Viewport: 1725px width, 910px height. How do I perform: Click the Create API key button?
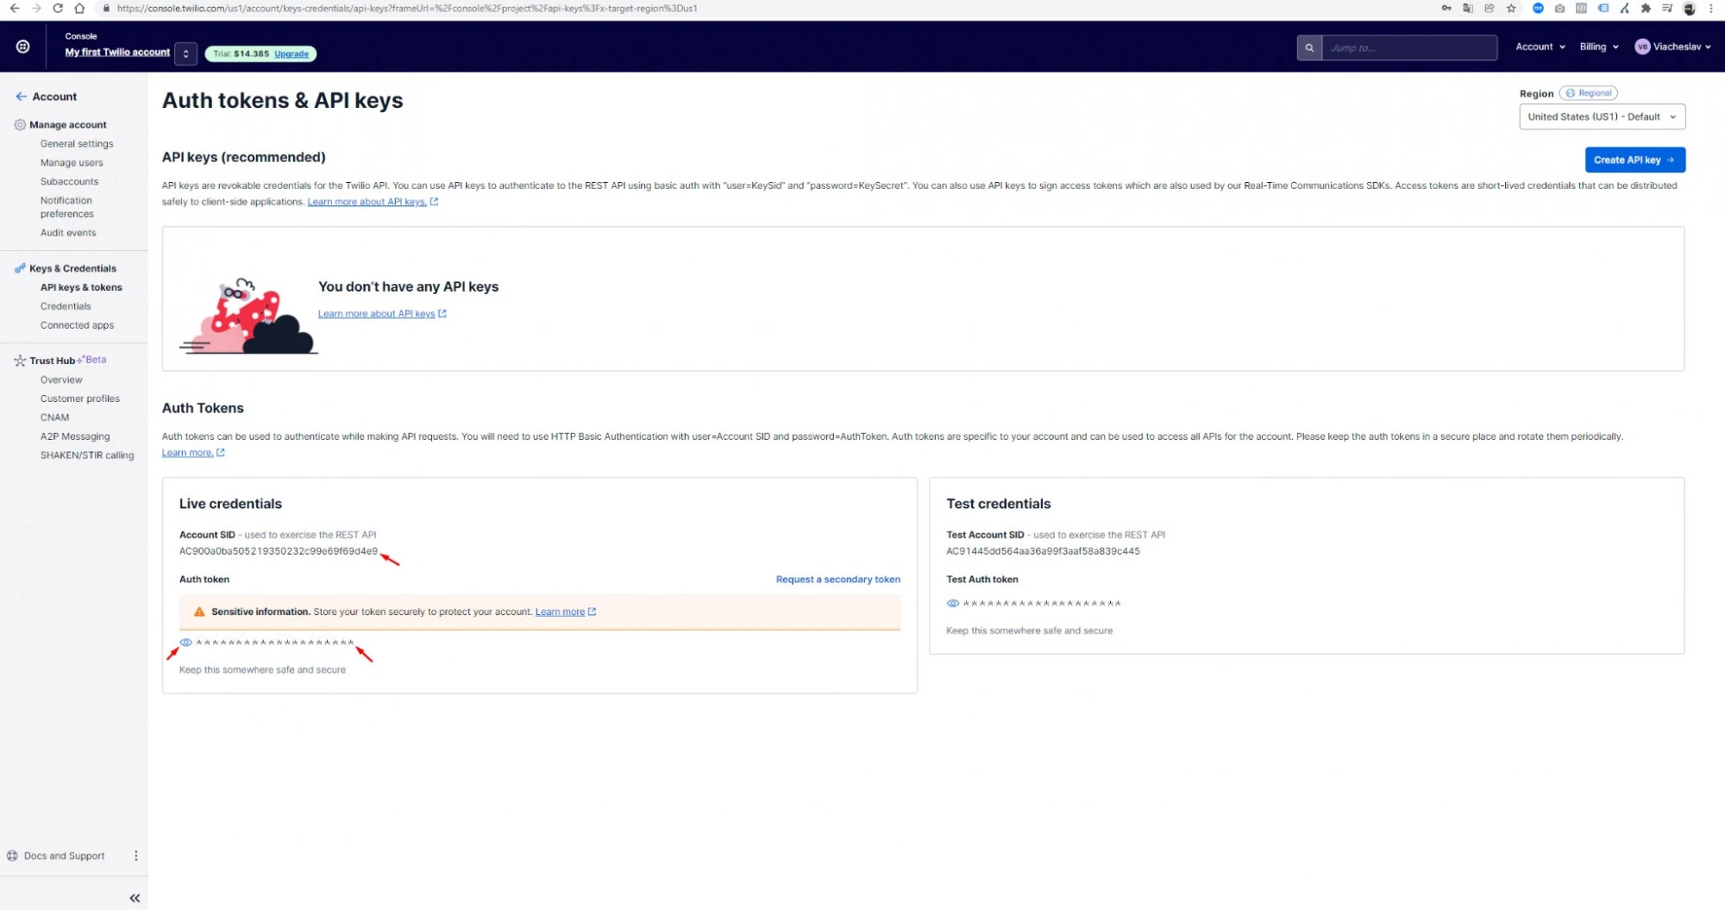(1634, 160)
